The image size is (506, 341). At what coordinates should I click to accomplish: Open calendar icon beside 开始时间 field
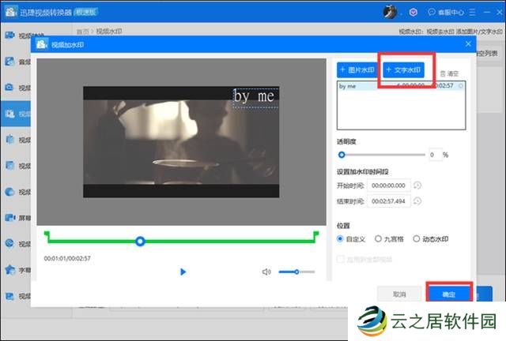(417, 185)
